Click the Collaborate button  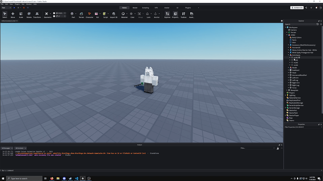[x=297, y=7]
